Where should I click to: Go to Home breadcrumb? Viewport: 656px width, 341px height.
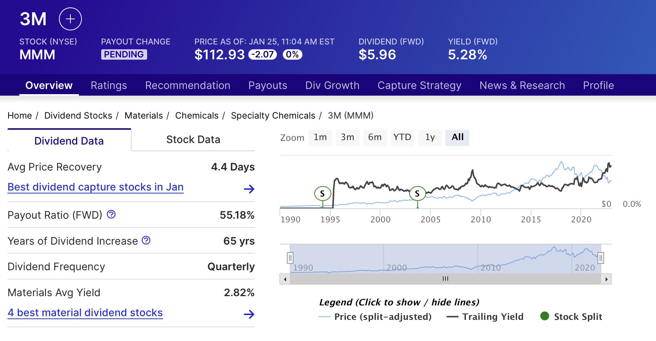click(x=20, y=116)
